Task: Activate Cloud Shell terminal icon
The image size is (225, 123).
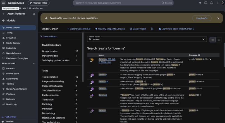Action: 206,3
